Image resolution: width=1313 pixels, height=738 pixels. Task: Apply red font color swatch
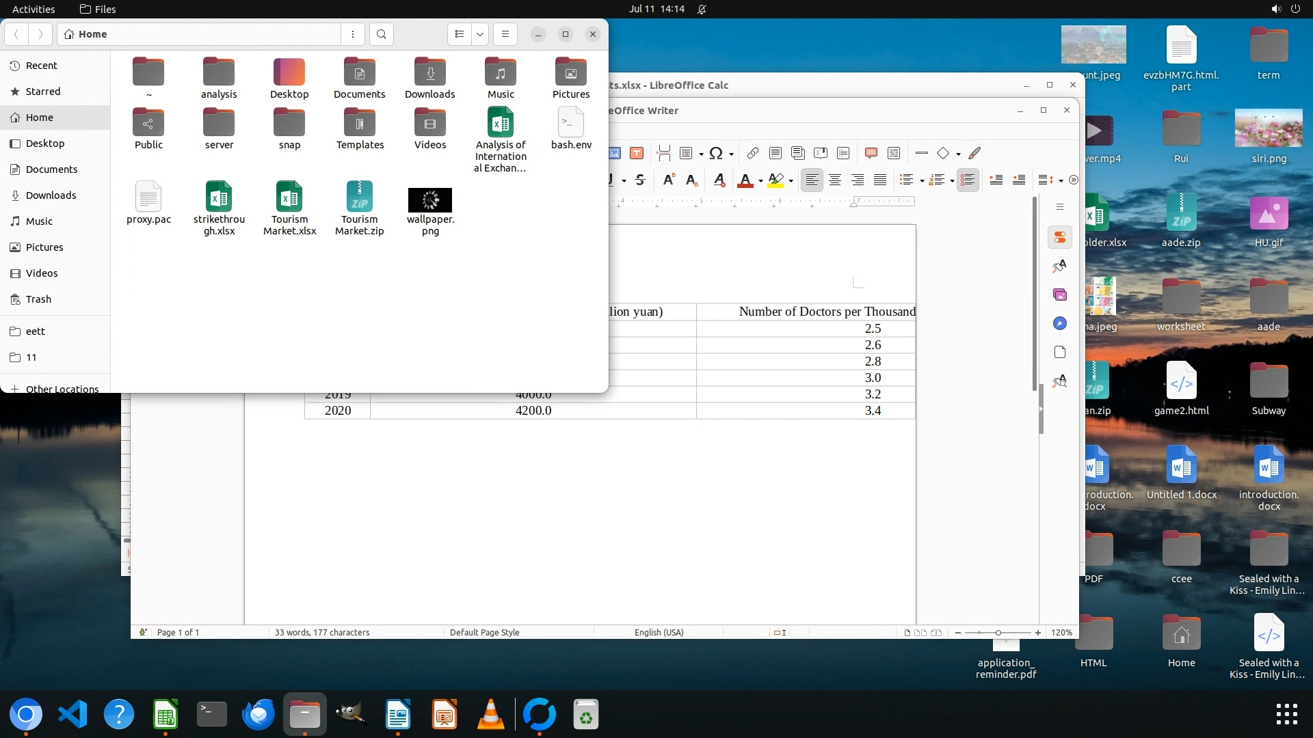point(745,180)
